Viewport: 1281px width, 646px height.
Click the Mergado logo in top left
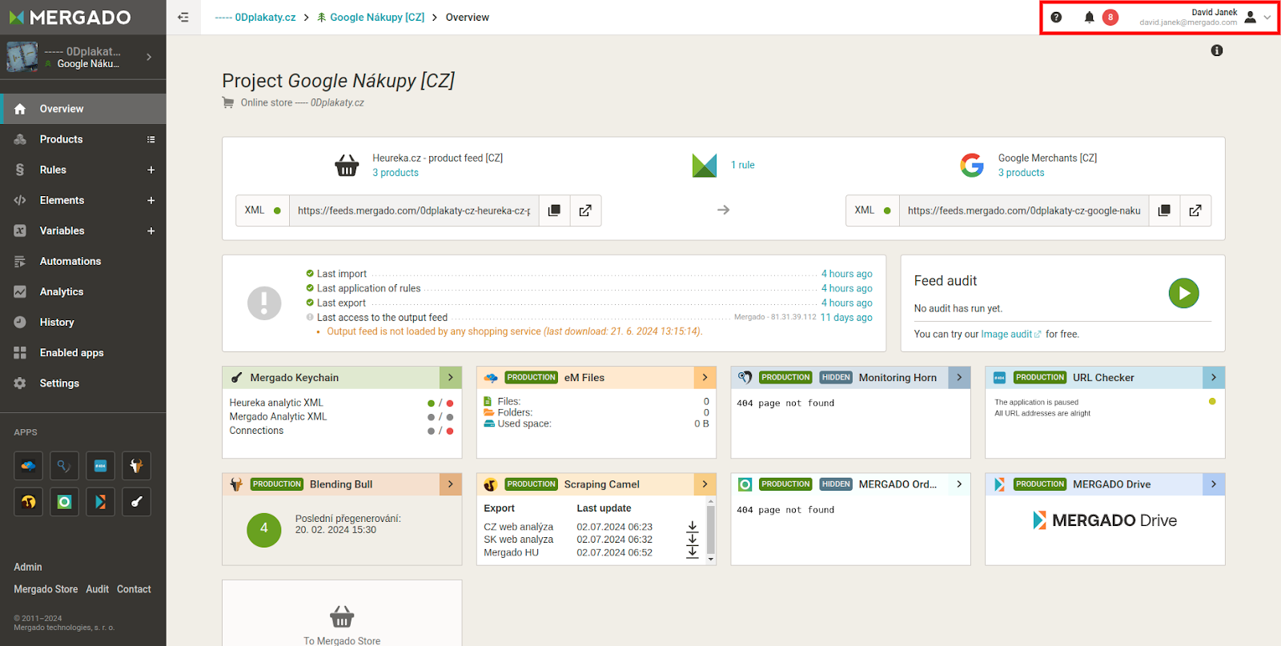pos(70,17)
